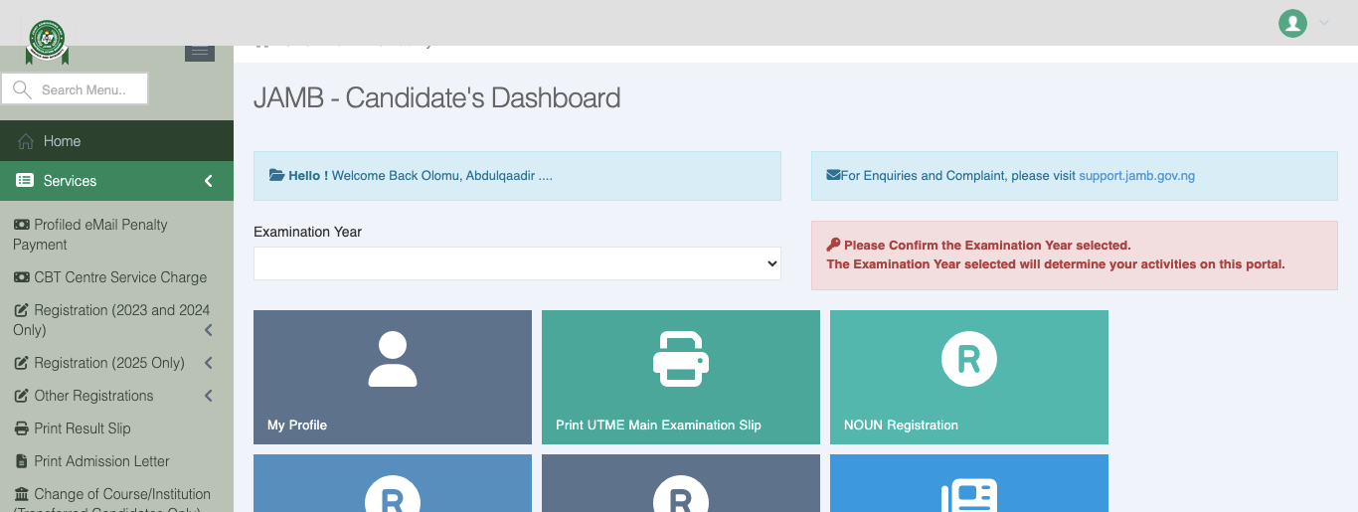The image size is (1358, 512).
Task: Open Registration (2023 and 2024 Only)
Action: point(111,320)
